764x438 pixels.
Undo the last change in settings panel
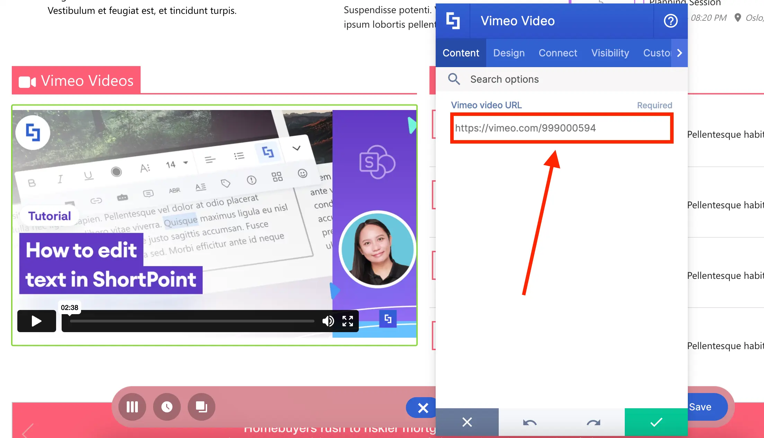[530, 422]
